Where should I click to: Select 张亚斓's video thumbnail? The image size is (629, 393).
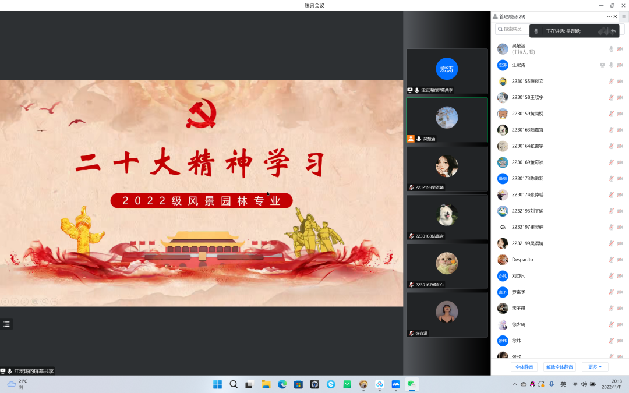(447, 313)
